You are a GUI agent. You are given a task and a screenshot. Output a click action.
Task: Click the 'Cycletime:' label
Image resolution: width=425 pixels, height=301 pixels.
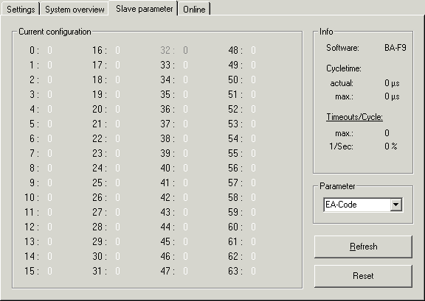(x=344, y=68)
